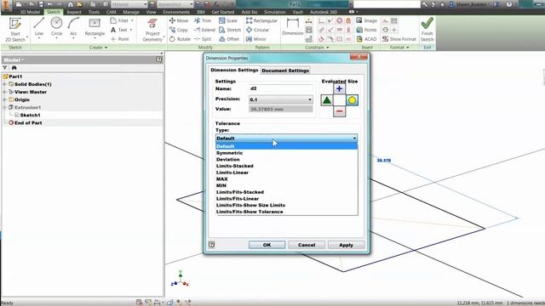Use the Mirror tool

click(x=255, y=39)
